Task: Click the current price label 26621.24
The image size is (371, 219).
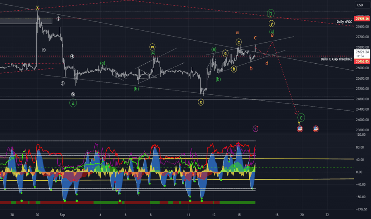Action: pos(362,52)
